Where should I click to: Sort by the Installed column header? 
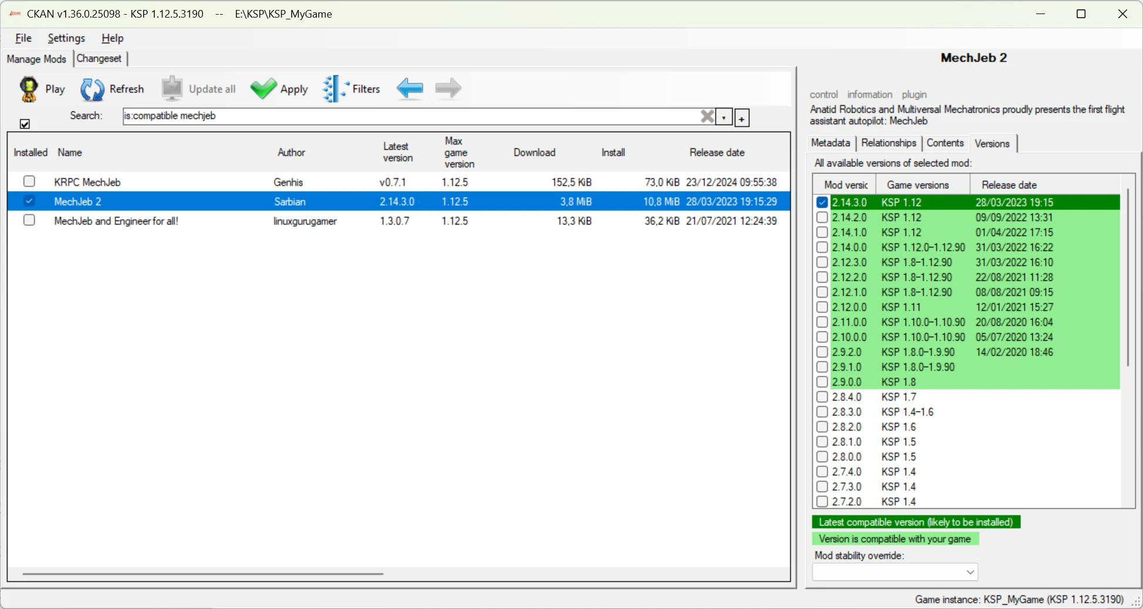(x=31, y=153)
